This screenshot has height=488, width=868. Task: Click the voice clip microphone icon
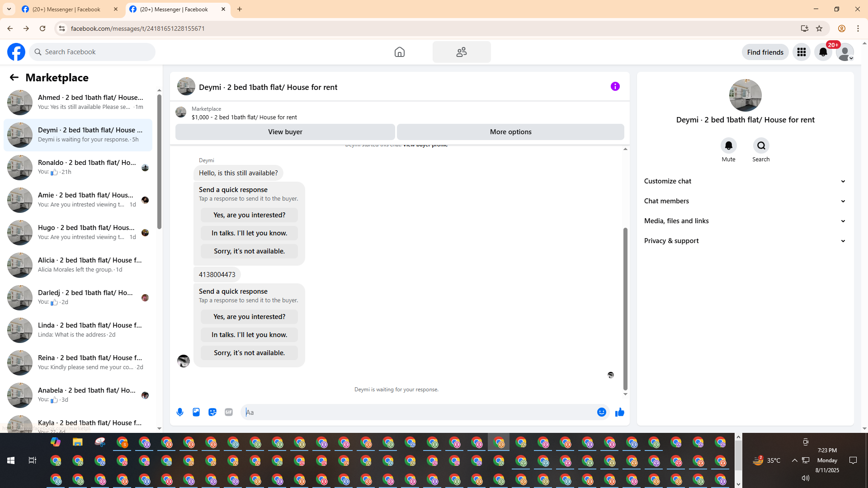click(180, 412)
